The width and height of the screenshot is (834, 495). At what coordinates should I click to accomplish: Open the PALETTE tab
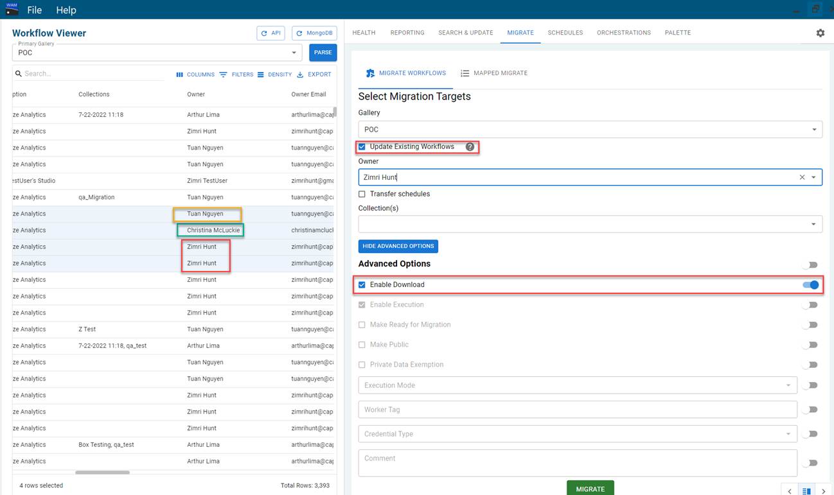coord(678,33)
